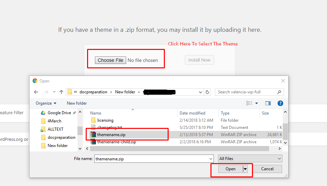Click the change view icon

pos(249,103)
